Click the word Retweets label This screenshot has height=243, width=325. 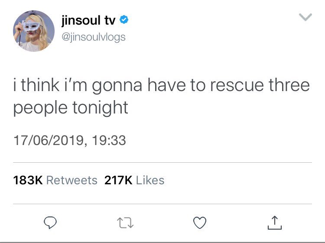71,180
